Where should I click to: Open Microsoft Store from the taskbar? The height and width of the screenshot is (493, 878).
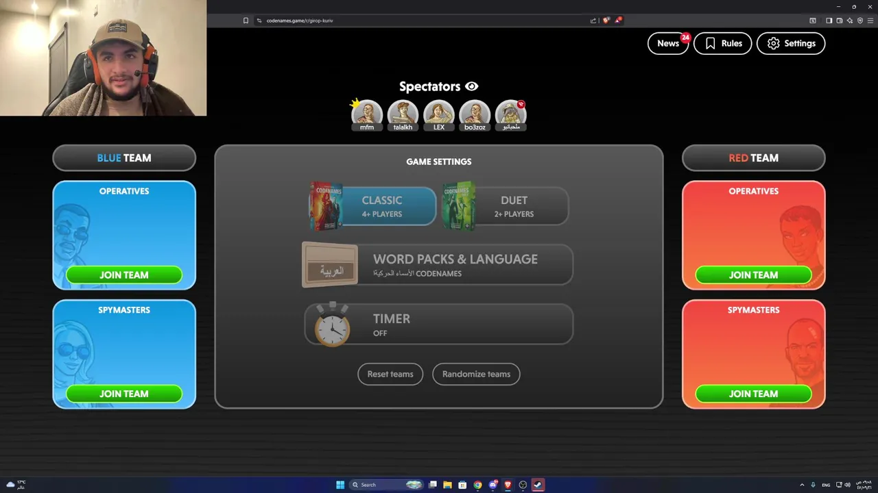click(x=462, y=485)
